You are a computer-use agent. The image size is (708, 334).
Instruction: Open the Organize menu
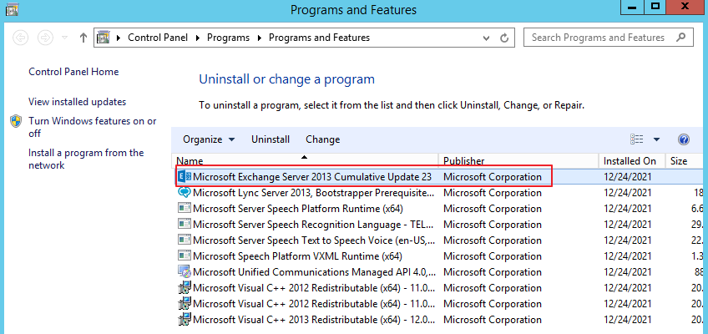[209, 139]
